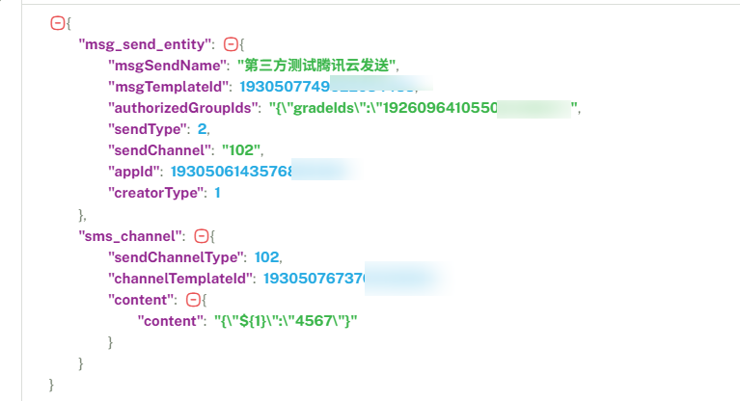
Task: Click the inner content string value 4567
Action: coord(286,321)
